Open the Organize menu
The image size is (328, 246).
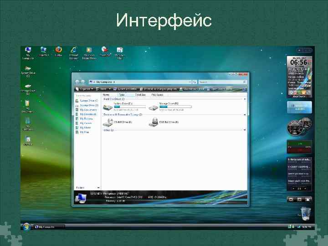click(x=84, y=89)
